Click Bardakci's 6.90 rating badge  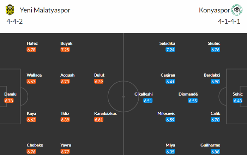click(216, 82)
